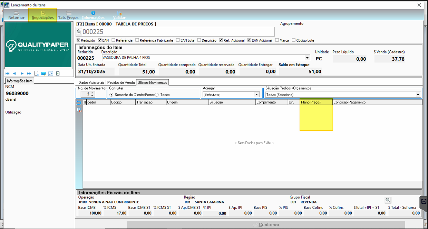Click the Retornar toolbar icon
This screenshot has height=229, width=428.
coord(16,15)
